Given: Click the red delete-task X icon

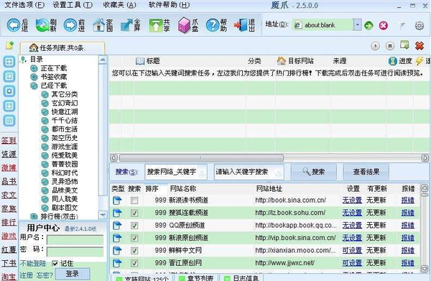Looking at the screenshot, I should tap(420, 46).
